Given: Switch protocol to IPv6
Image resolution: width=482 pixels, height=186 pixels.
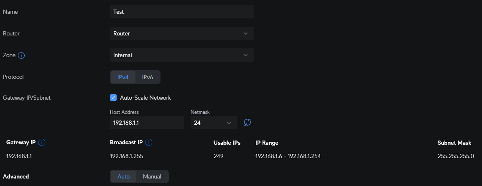Looking at the screenshot, I should pyautogui.click(x=148, y=77).
